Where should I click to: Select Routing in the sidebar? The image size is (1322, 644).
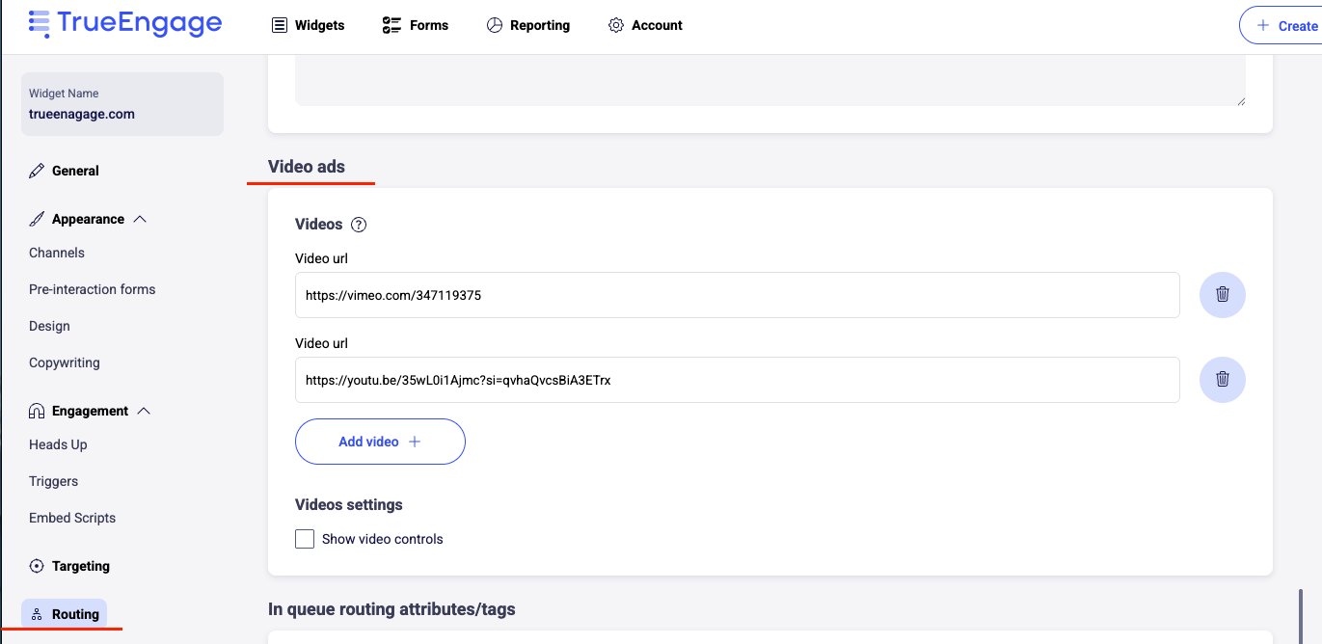click(65, 614)
